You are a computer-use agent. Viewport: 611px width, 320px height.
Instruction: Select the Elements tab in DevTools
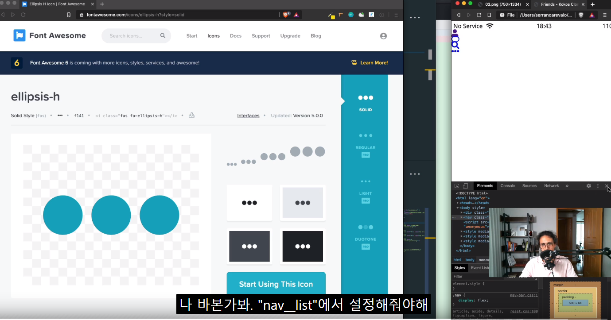point(485,186)
